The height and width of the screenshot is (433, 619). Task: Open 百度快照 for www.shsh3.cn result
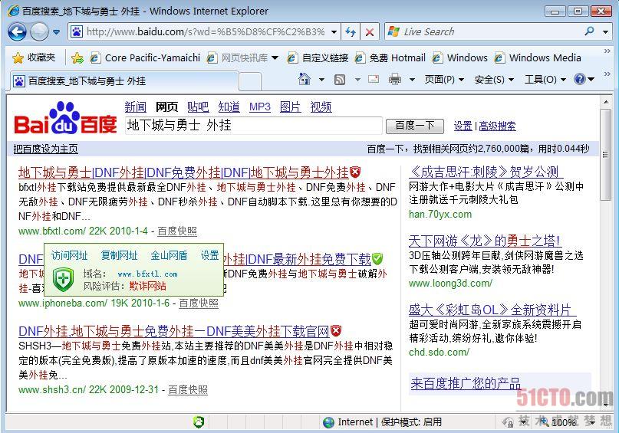point(188,389)
